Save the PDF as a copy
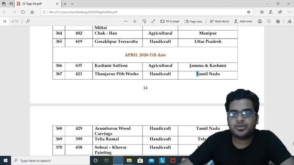This screenshot has width=294, height=165. (278, 22)
